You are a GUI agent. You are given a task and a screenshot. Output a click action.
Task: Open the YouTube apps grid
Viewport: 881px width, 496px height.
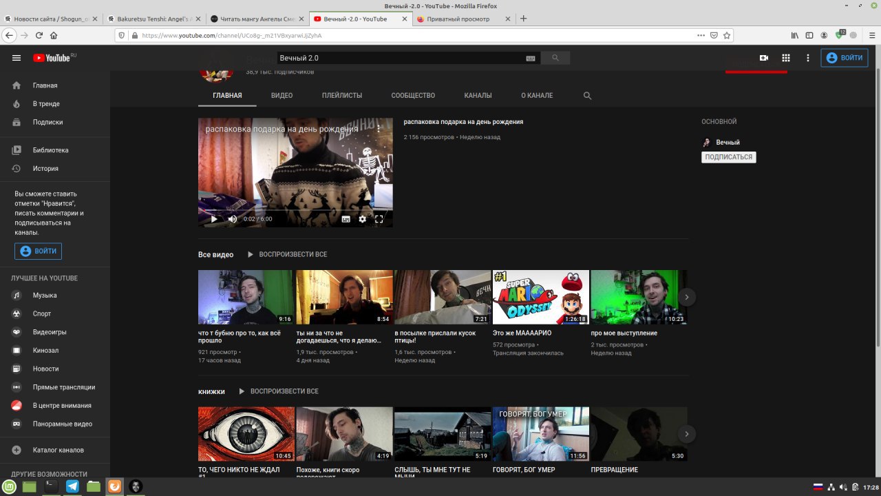tap(786, 58)
